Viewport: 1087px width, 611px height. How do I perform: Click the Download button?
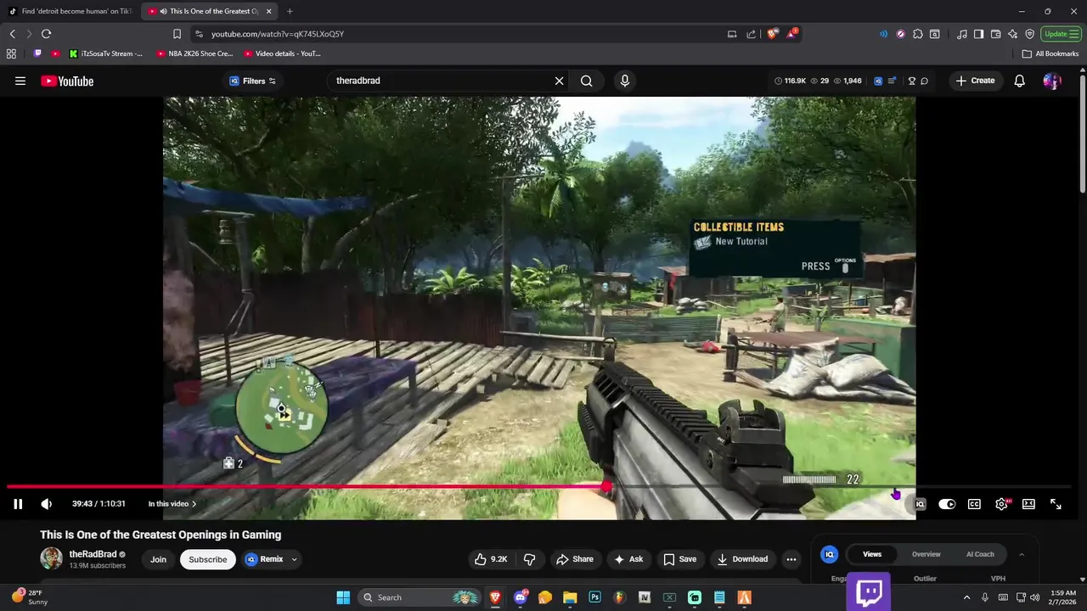tap(743, 559)
